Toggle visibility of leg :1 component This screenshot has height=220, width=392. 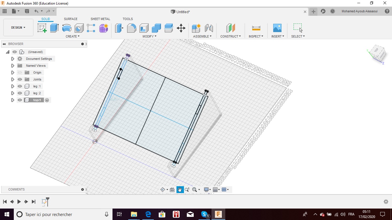pos(20,86)
